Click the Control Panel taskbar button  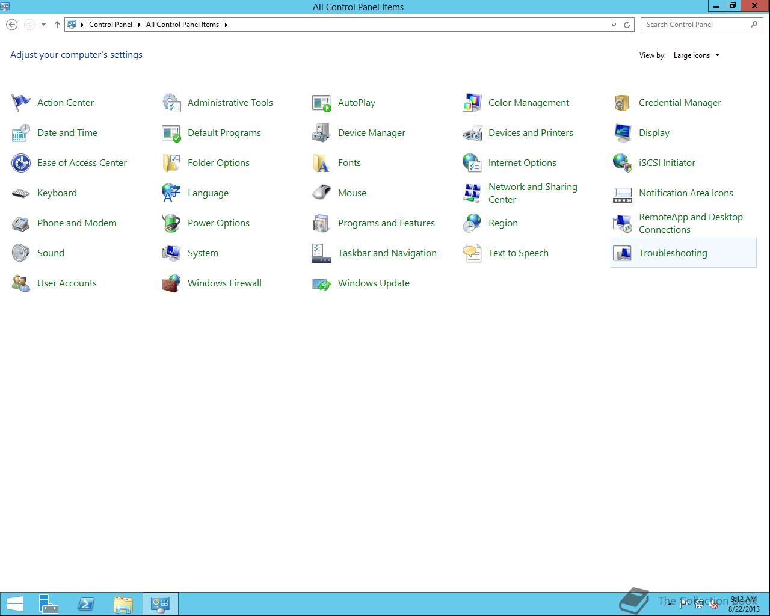161,604
